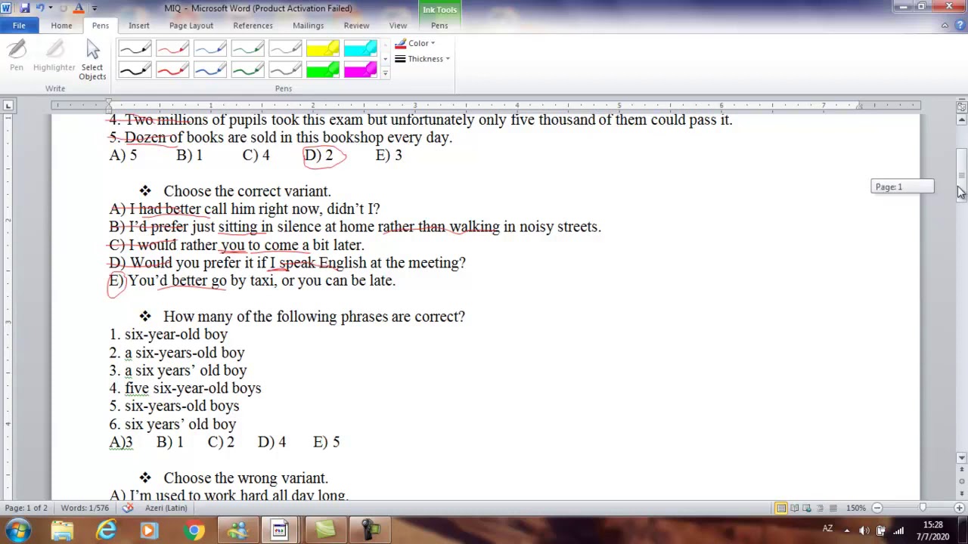The height and width of the screenshot is (544, 968).
Task: Switch to Draft view
Action: (x=833, y=508)
